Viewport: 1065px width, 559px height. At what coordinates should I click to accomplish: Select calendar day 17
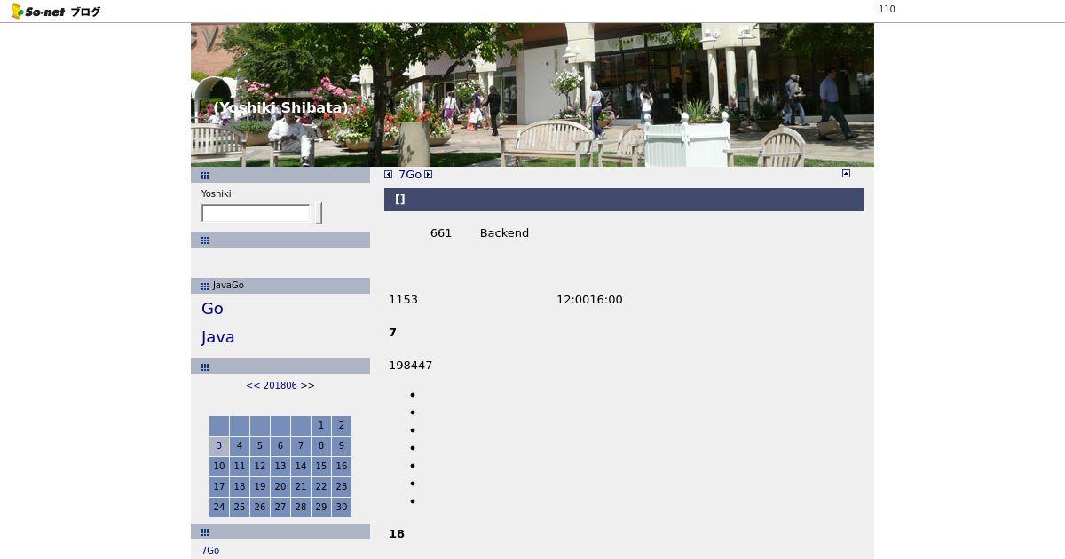tap(219, 487)
